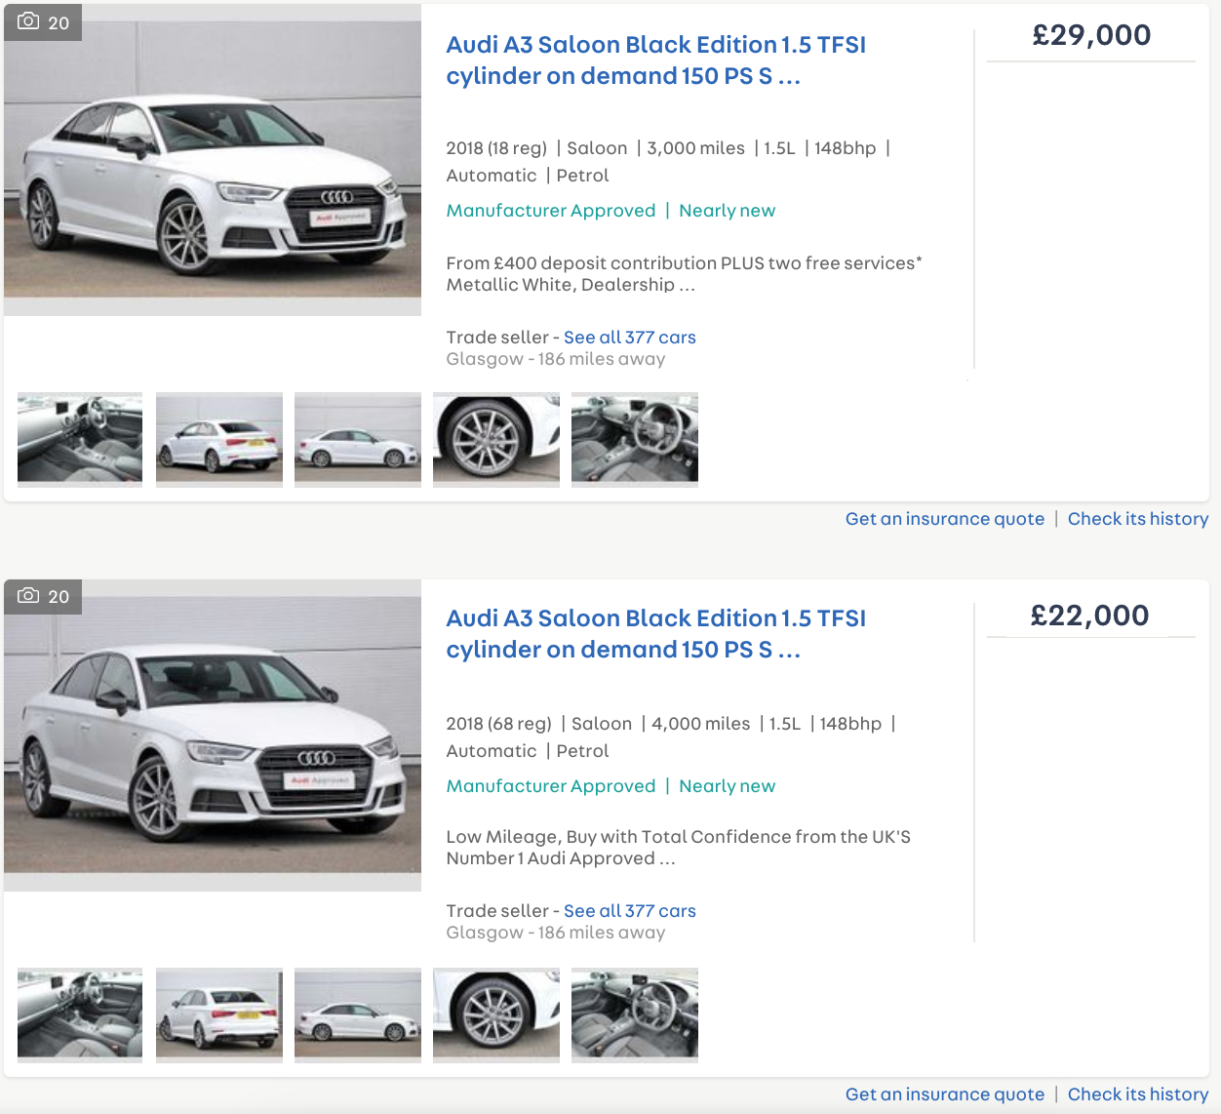The height and width of the screenshot is (1114, 1221).
Task: Check its history for the £29,000 car
Action: click(1138, 519)
